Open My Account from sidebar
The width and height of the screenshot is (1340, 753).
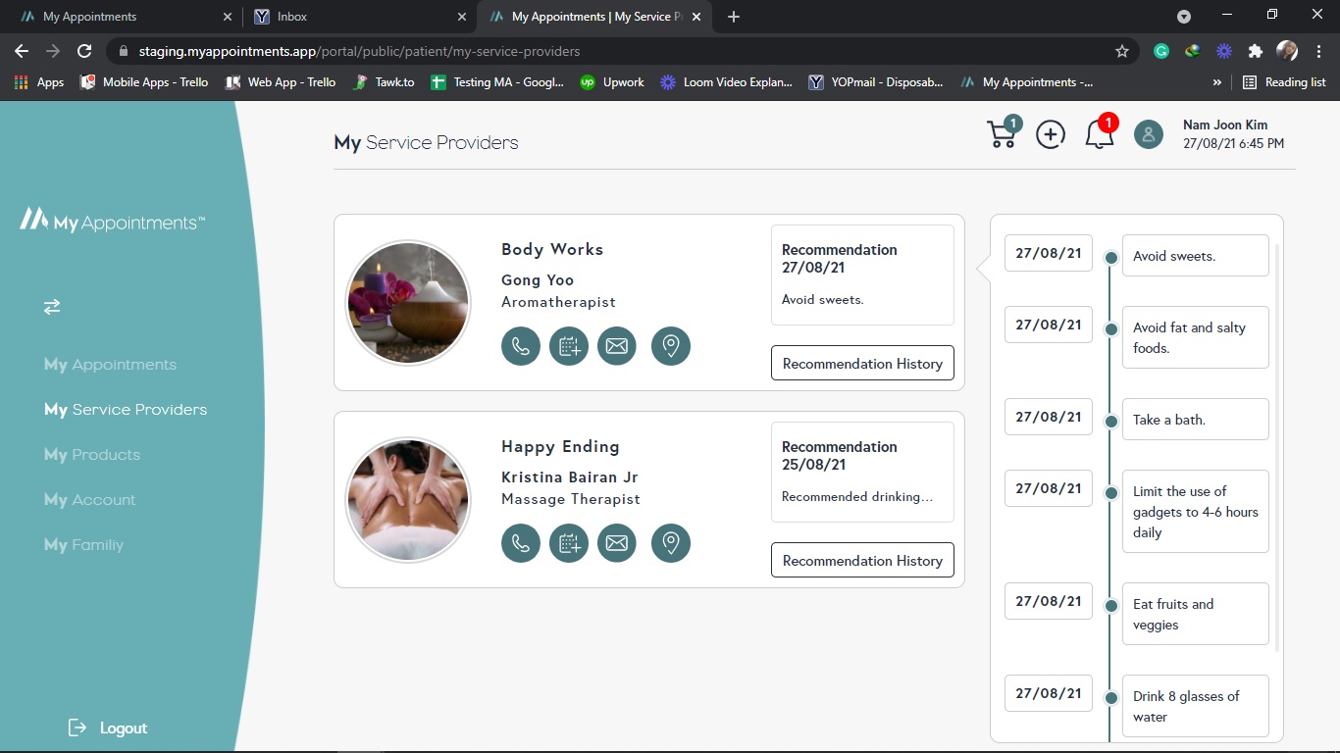point(89,500)
